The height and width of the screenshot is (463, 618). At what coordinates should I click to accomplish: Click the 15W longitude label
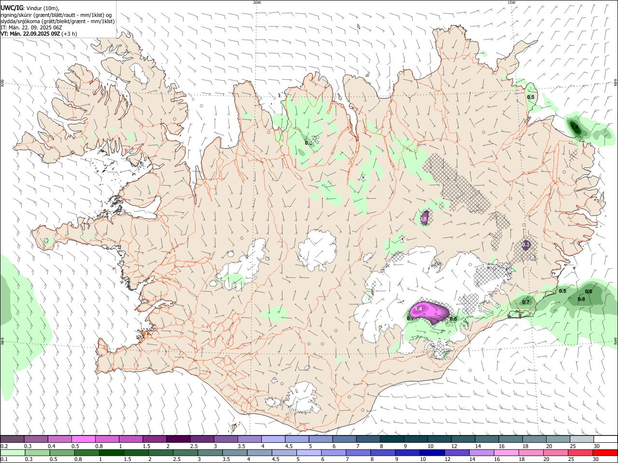(x=511, y=2)
